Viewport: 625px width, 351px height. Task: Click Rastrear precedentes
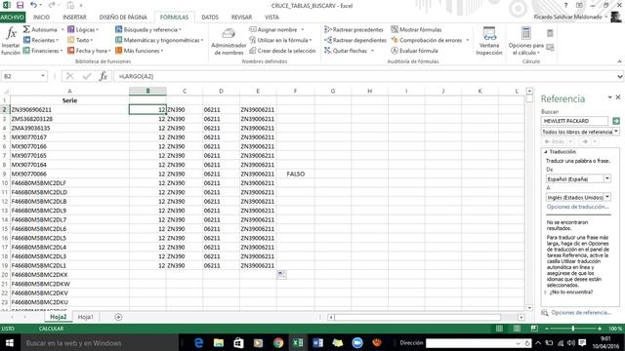pyautogui.click(x=354, y=30)
